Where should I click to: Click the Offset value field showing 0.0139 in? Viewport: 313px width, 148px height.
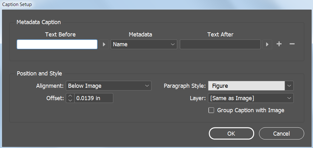(x=94, y=98)
